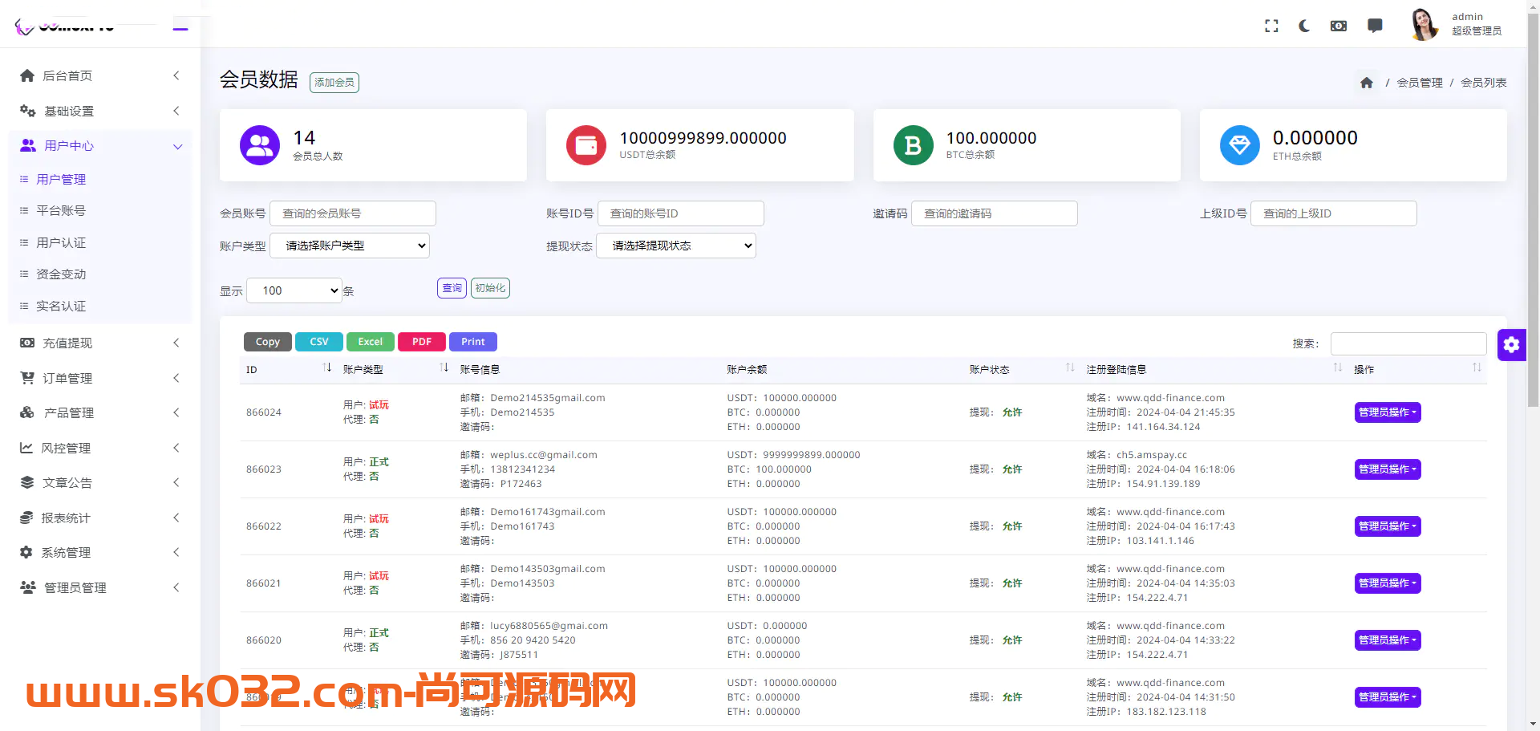Image resolution: width=1540 pixels, height=731 pixels.
Task: Click 会员管理 breadcrumb link
Action: [x=1420, y=83]
